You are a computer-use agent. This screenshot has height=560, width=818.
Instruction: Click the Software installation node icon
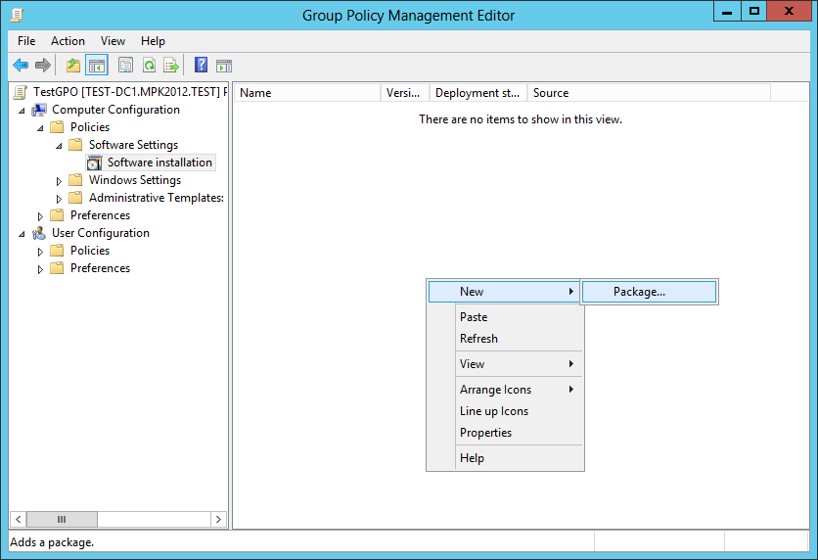click(x=95, y=163)
